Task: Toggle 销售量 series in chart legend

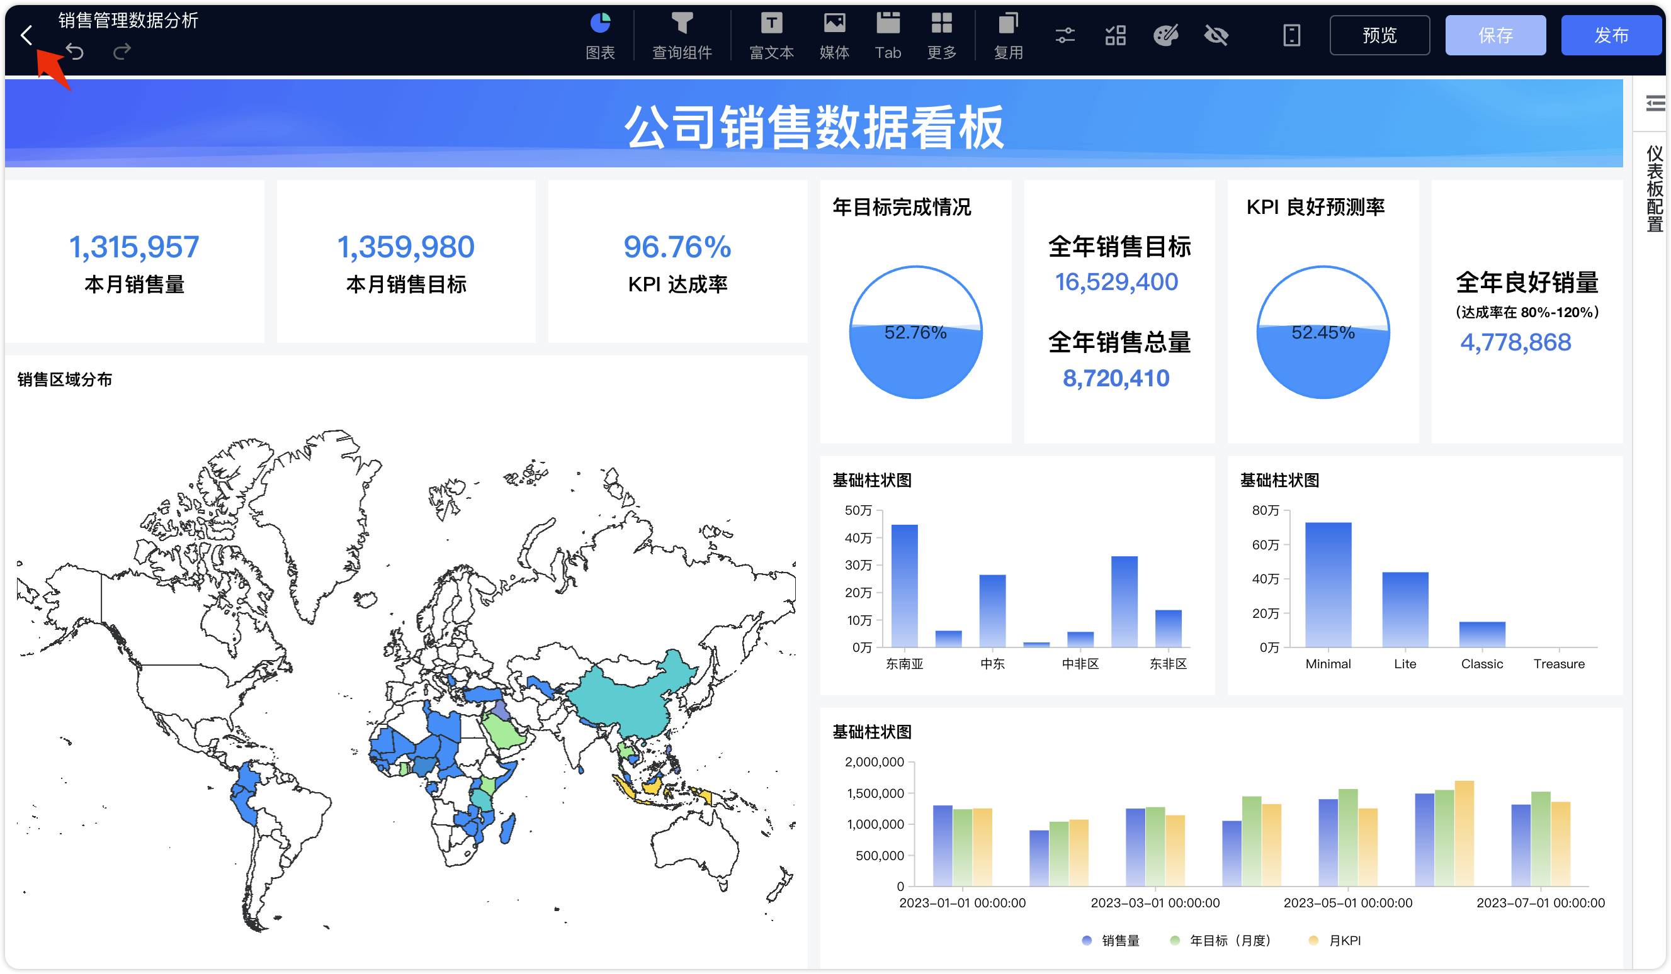Action: tap(1111, 940)
